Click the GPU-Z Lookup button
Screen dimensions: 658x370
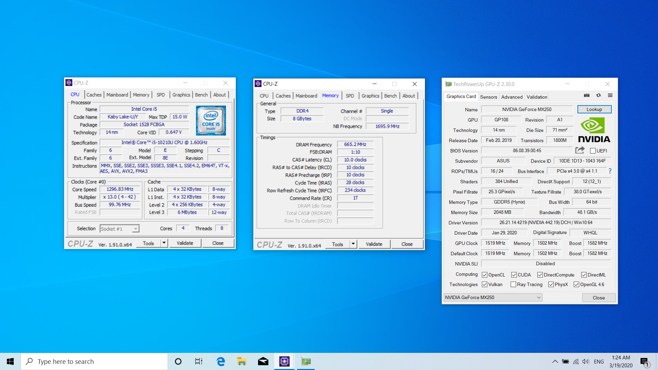[594, 109]
